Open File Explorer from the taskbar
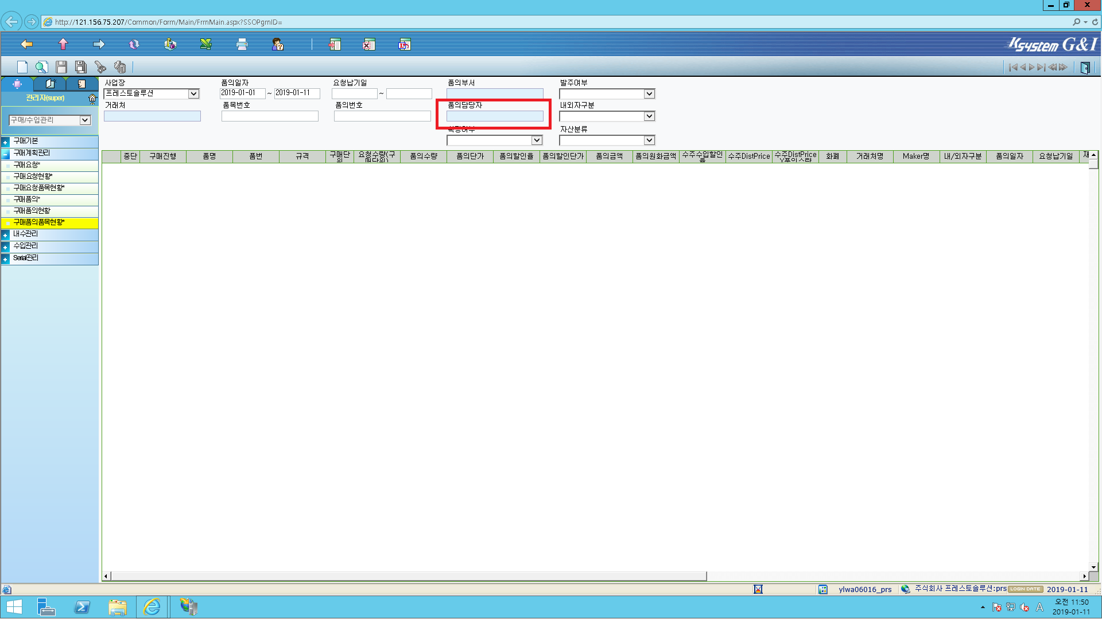1102x619 pixels. coord(118,607)
